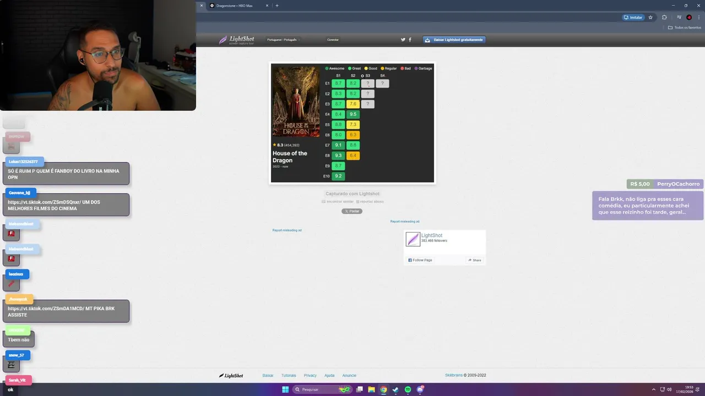This screenshot has height=396, width=705.
Task: Open Task View in the taskbar
Action: pyautogui.click(x=360, y=389)
